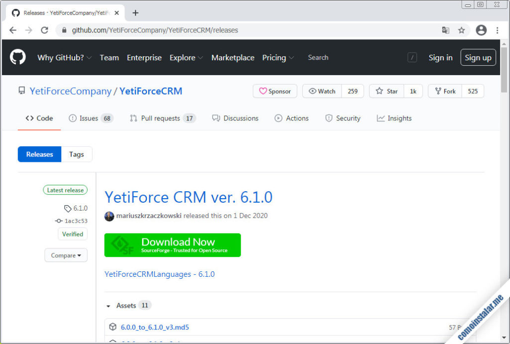Screen dimensions: 510x344
Task: Open the YetiForceCRMLanguages 6.1.0 link
Action: tap(159, 274)
